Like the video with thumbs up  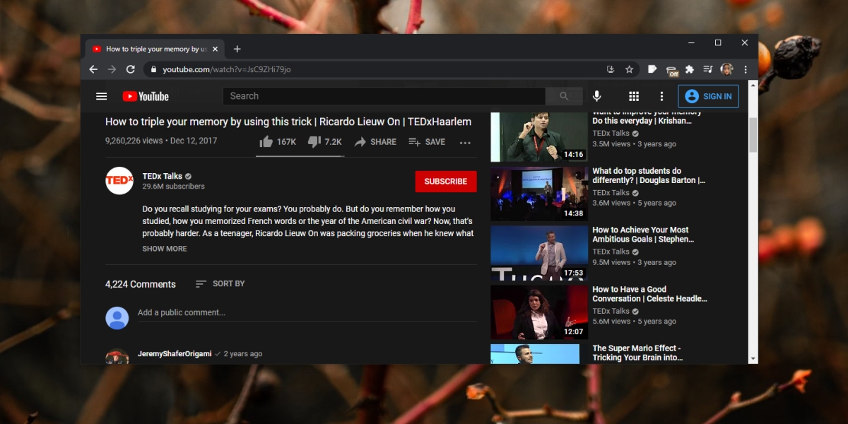(x=278, y=142)
